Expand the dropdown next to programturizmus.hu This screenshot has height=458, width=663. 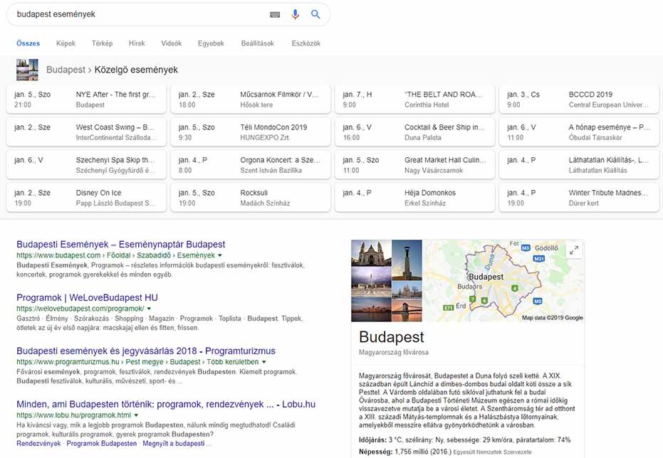click(x=264, y=361)
